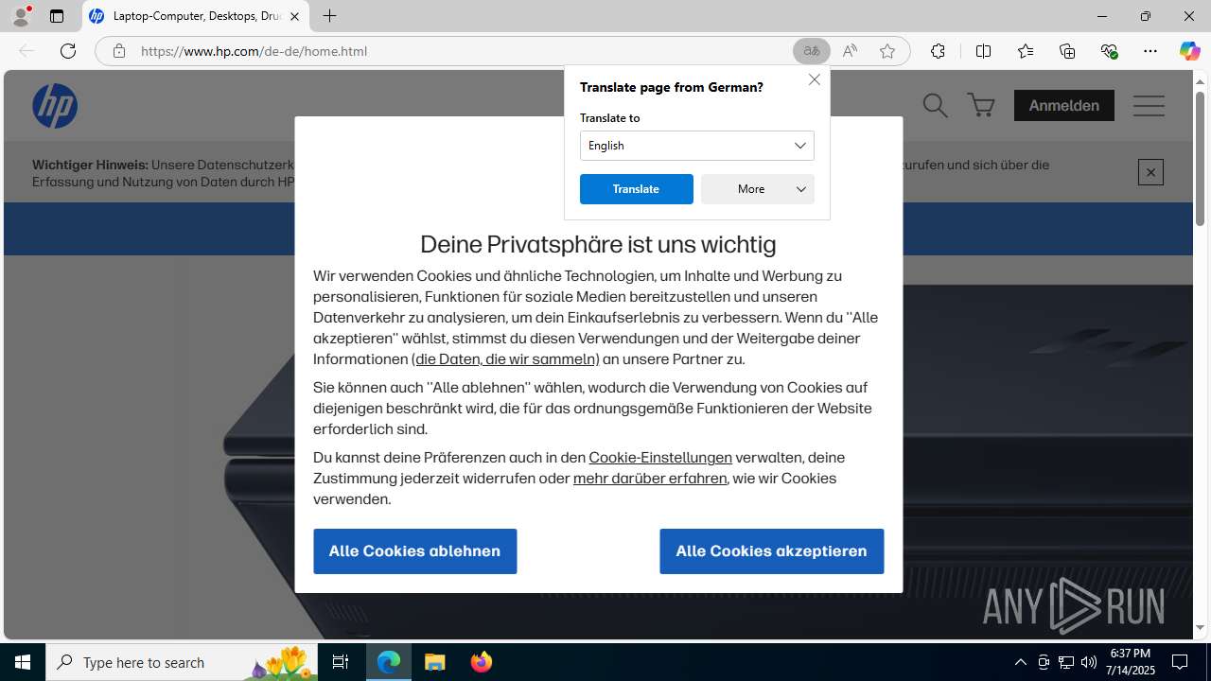
Task: Close the HP Laptop-Computer tab
Action: [294, 16]
